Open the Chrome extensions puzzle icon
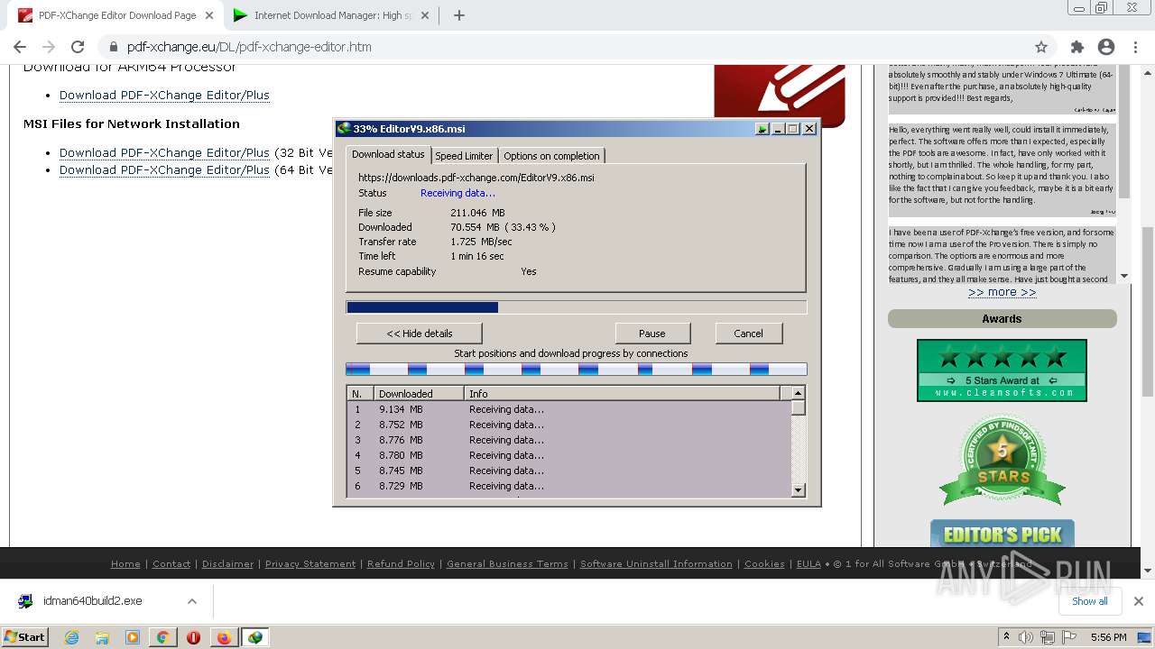This screenshot has width=1155, height=649. (1076, 47)
